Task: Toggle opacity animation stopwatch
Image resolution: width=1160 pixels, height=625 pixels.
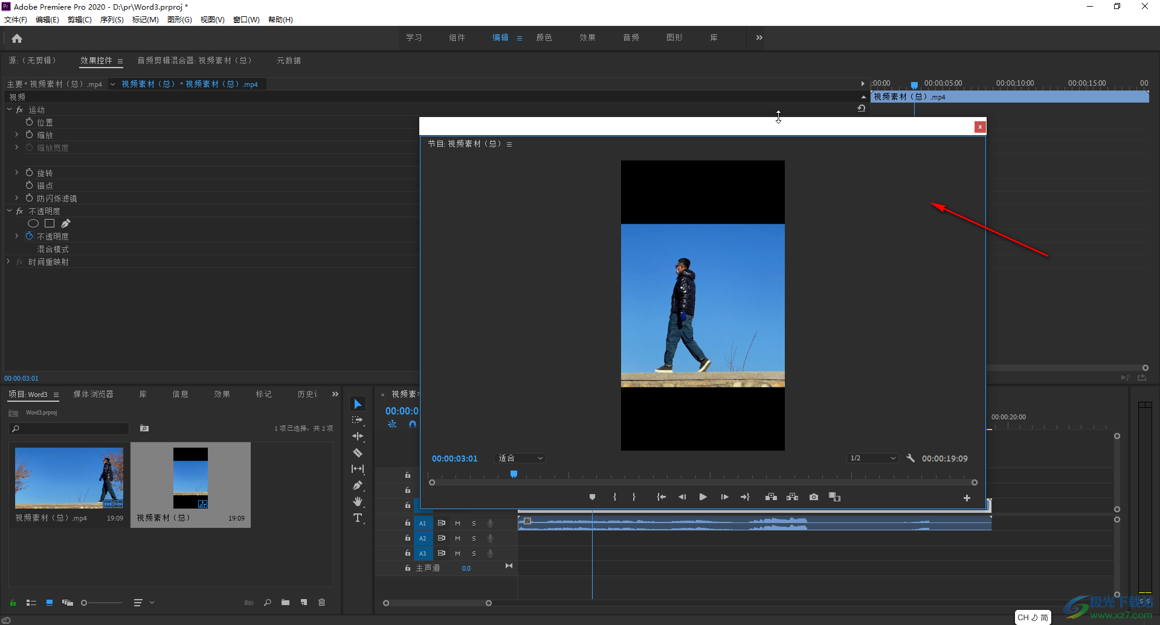Action: [29, 236]
